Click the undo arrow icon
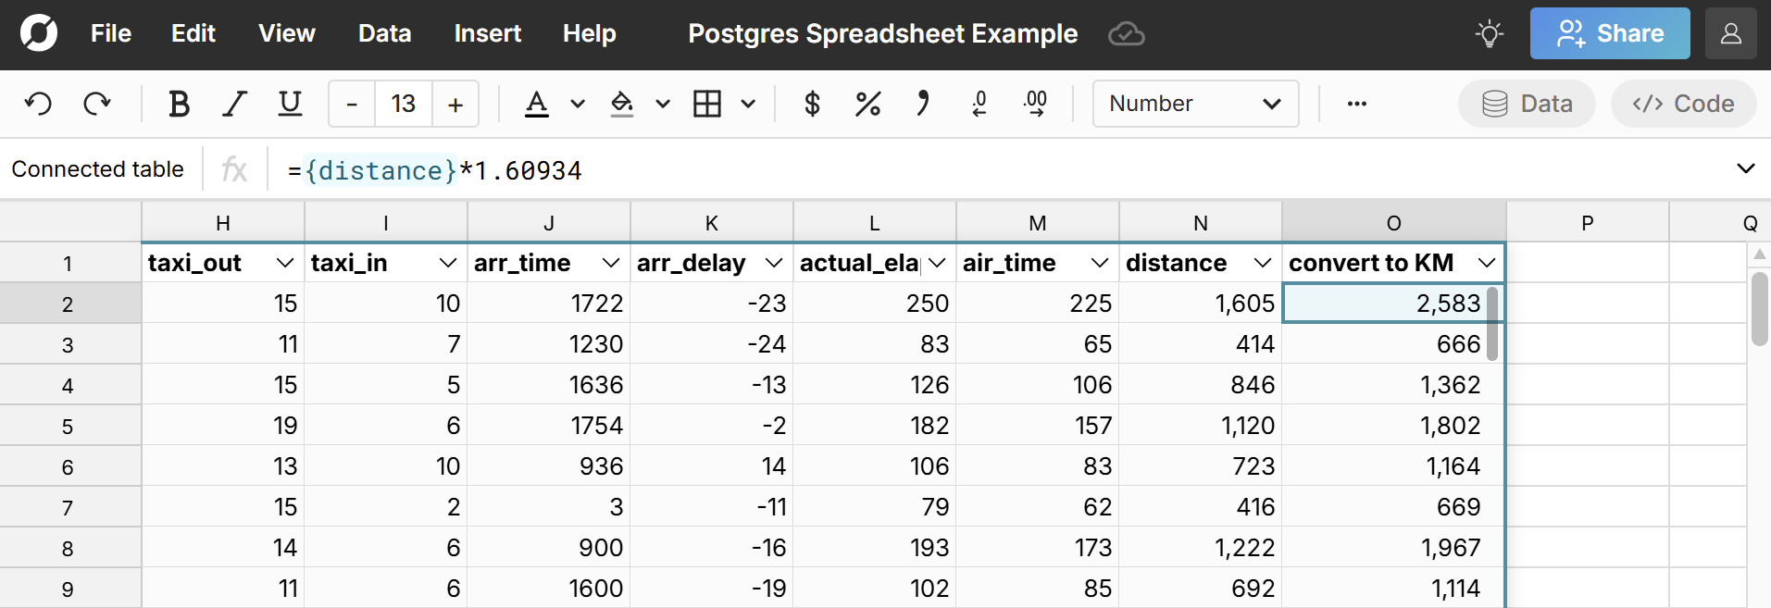Image resolution: width=1771 pixels, height=608 pixels. (x=38, y=104)
